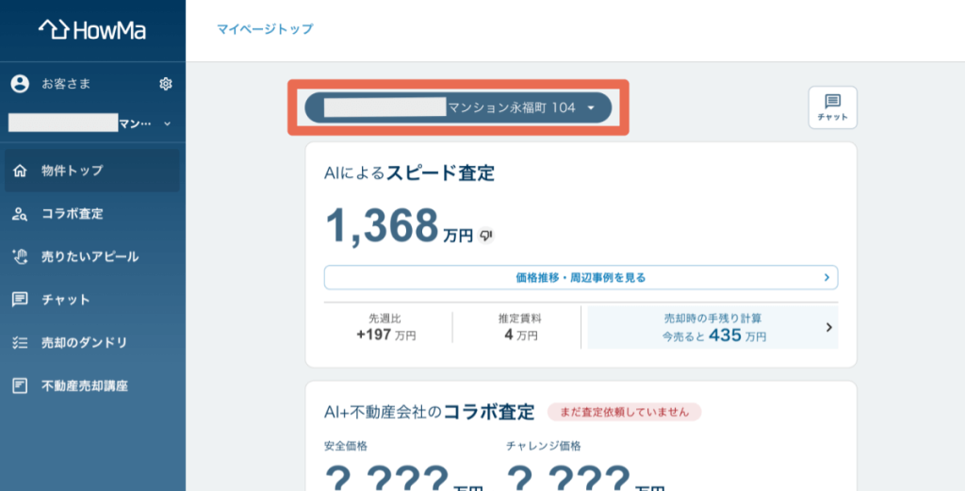Click the house icon beside 物件トップ
This screenshot has width=965, height=491.
(x=21, y=171)
